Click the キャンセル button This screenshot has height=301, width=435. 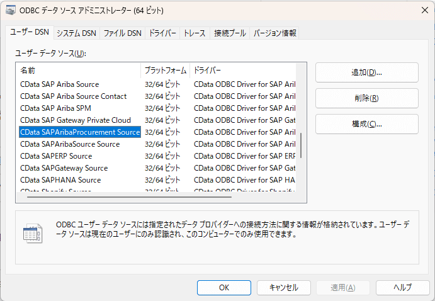click(283, 288)
